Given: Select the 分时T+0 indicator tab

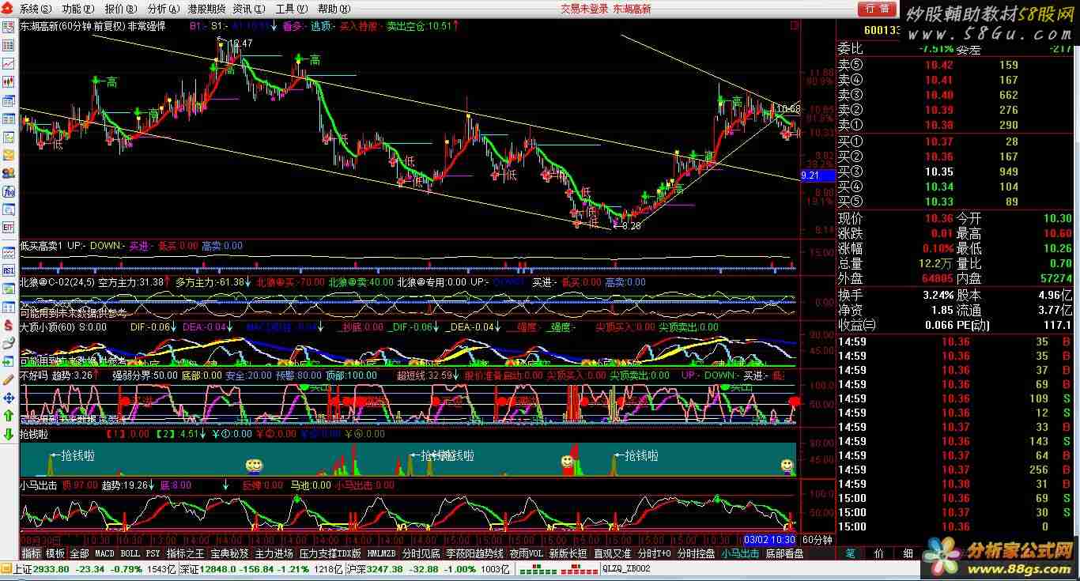Looking at the screenshot, I should click(655, 553).
